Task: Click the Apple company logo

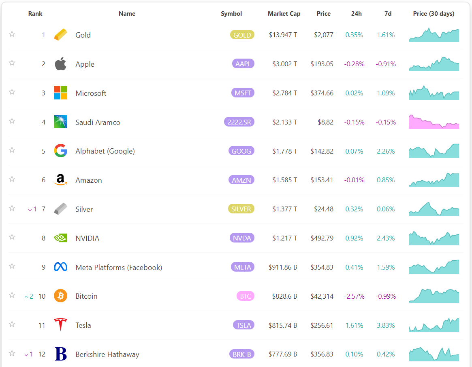Action: [60, 64]
